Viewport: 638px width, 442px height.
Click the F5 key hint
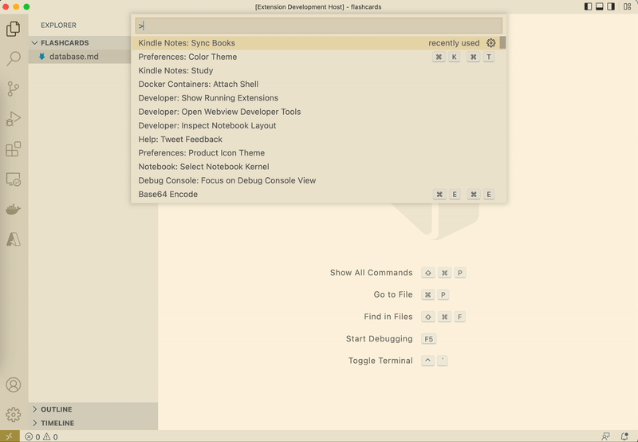click(x=429, y=338)
